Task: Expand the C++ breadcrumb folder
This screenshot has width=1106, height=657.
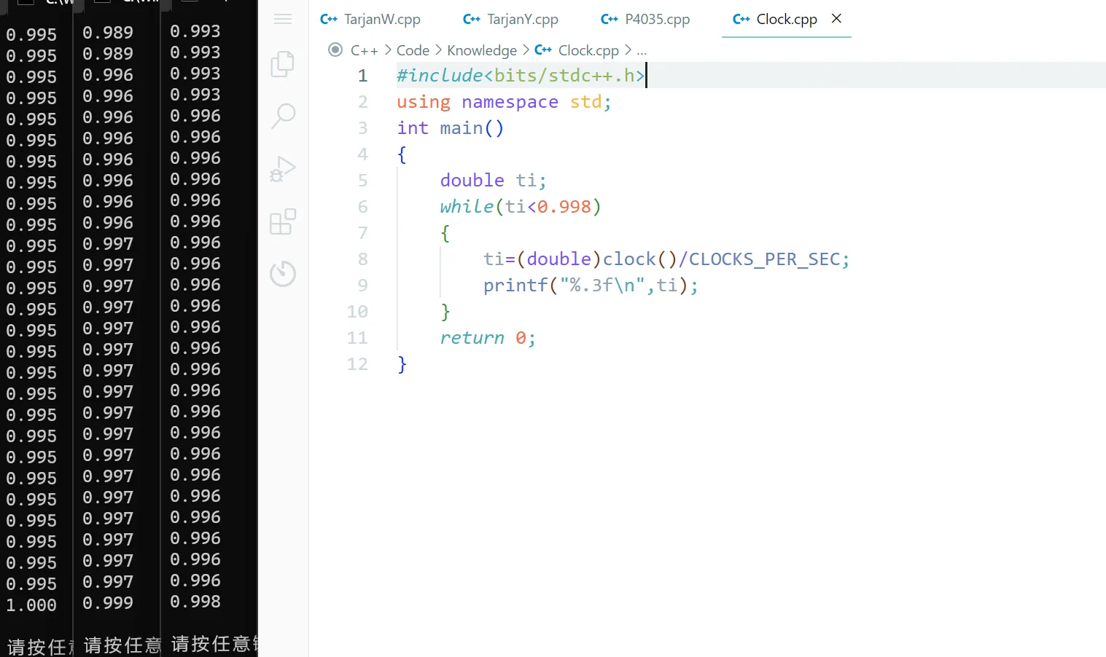Action: click(x=364, y=50)
